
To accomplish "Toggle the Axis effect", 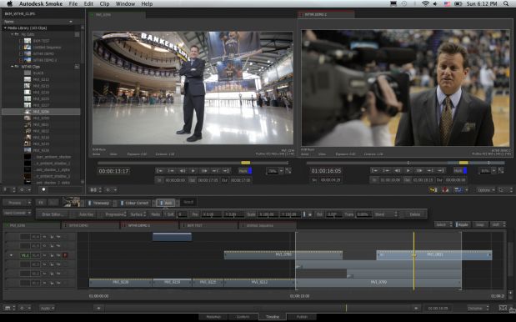I will 166,203.
